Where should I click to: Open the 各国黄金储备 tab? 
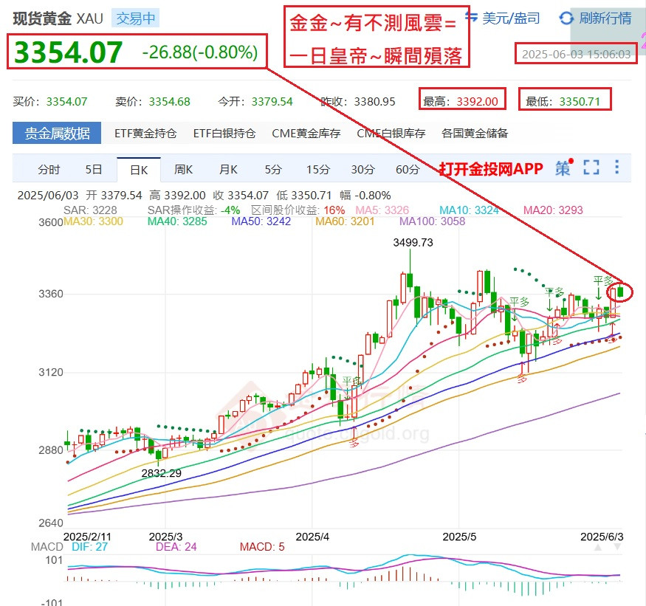pyautogui.click(x=475, y=133)
